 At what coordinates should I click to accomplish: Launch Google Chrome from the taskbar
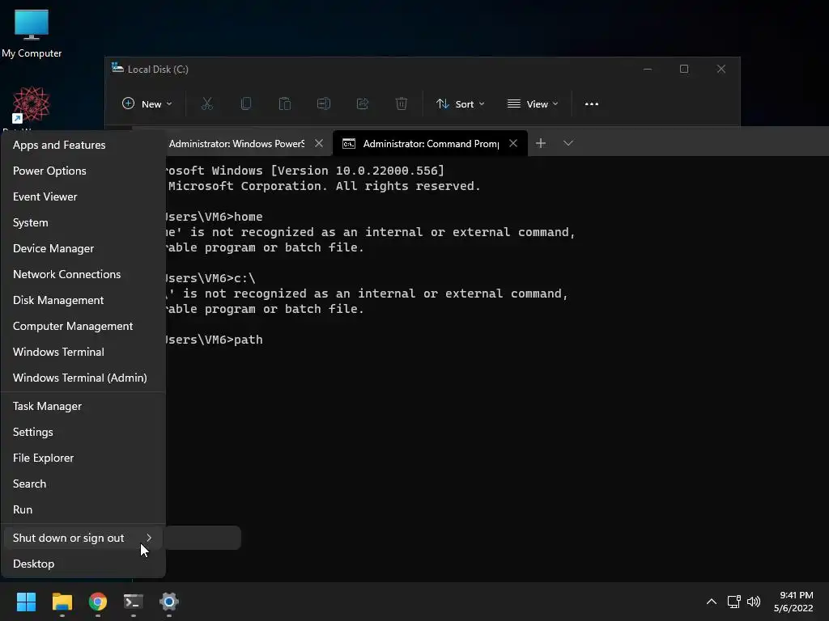98,602
